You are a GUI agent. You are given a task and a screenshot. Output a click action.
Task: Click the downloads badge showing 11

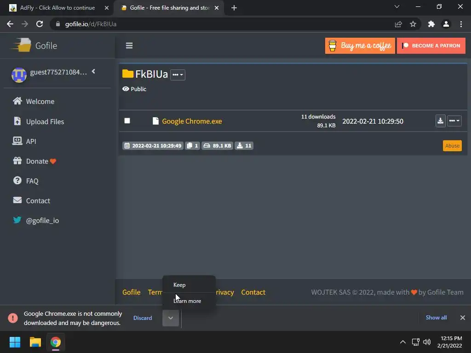click(x=244, y=146)
